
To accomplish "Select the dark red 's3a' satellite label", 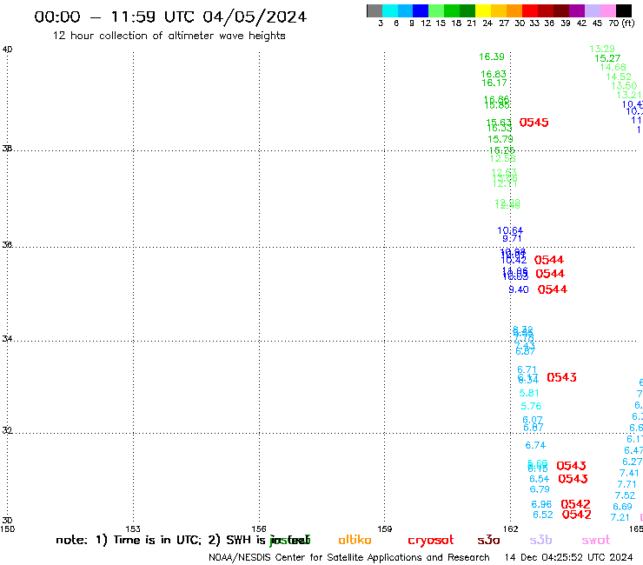I will (488, 540).
